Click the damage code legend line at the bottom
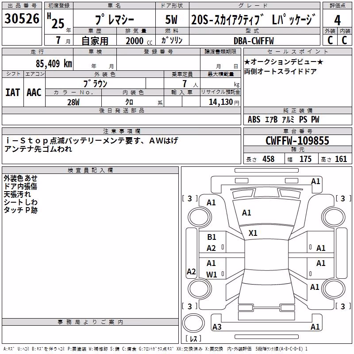 [155, 349]
